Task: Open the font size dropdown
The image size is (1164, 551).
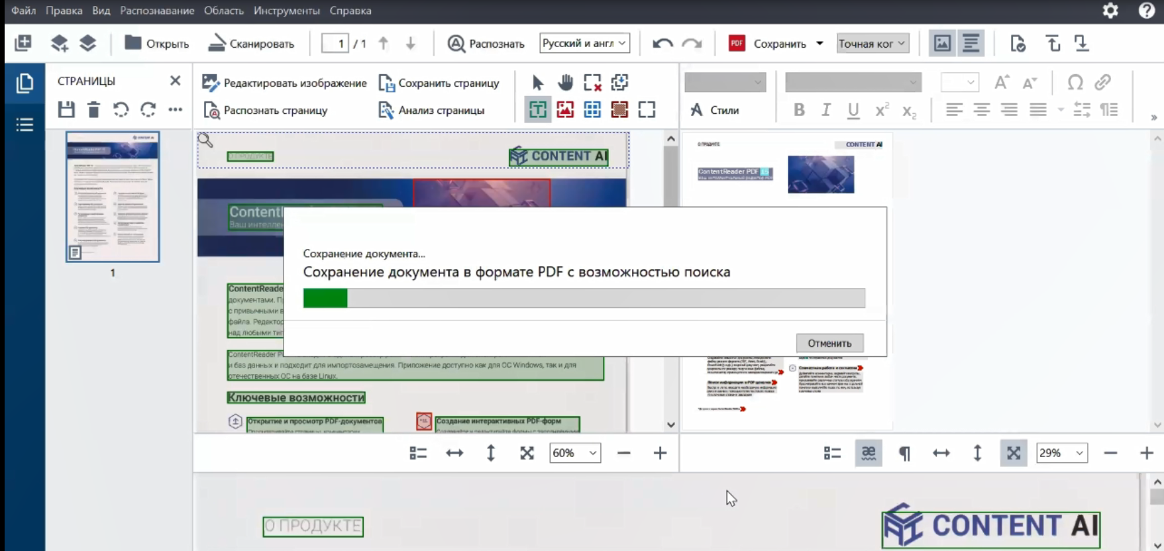Action: pos(959,82)
